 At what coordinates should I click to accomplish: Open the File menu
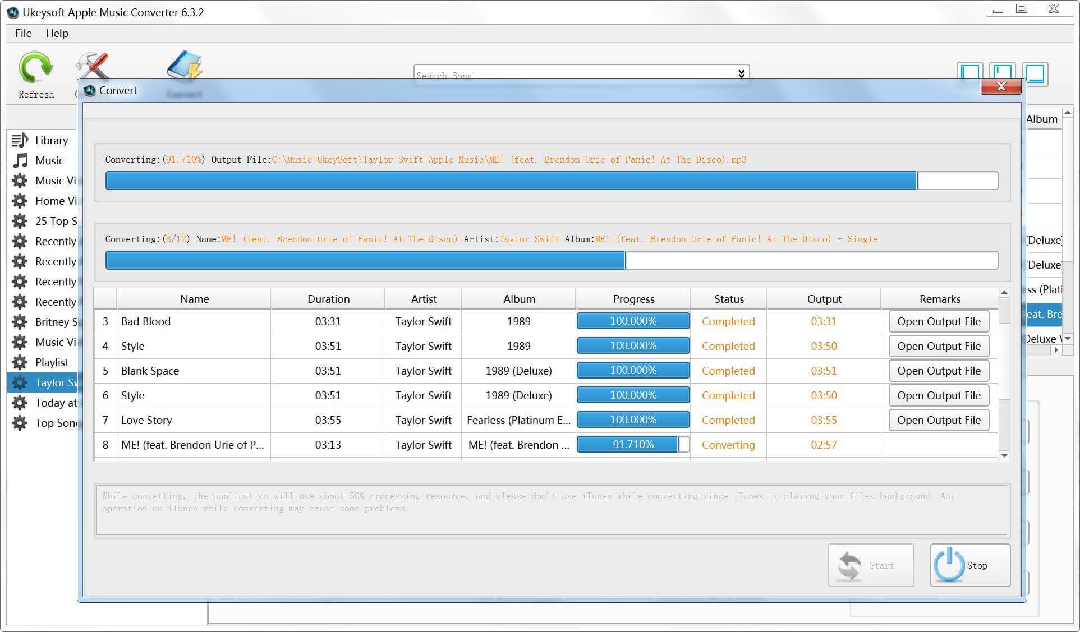coord(24,33)
